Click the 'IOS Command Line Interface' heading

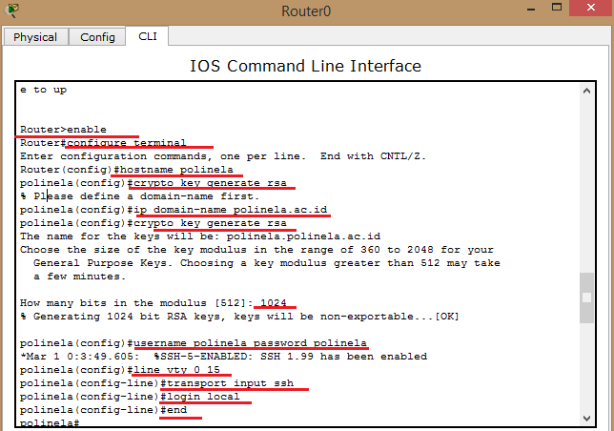(x=305, y=66)
